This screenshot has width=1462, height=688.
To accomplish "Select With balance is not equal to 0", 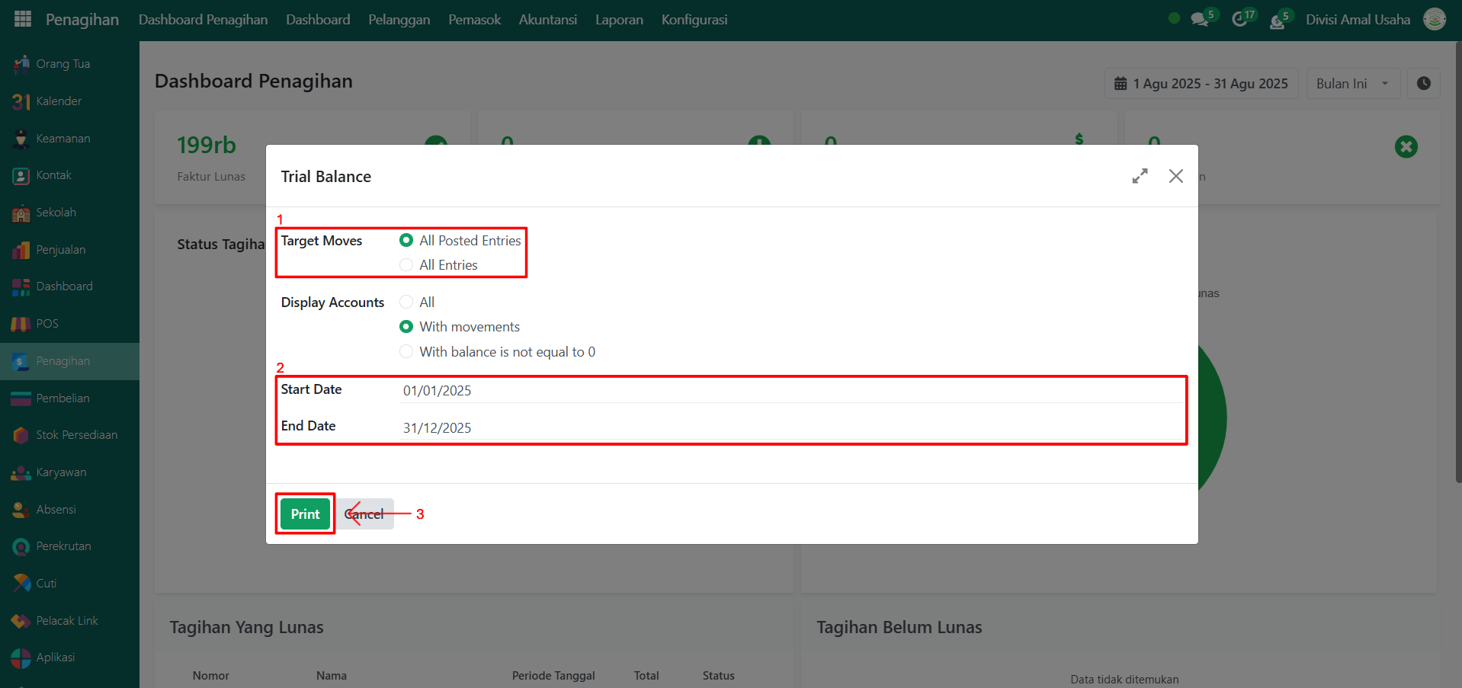I will pos(406,352).
